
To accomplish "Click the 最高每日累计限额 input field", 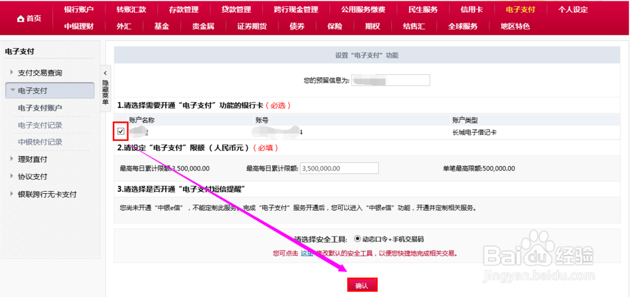I will (339, 168).
